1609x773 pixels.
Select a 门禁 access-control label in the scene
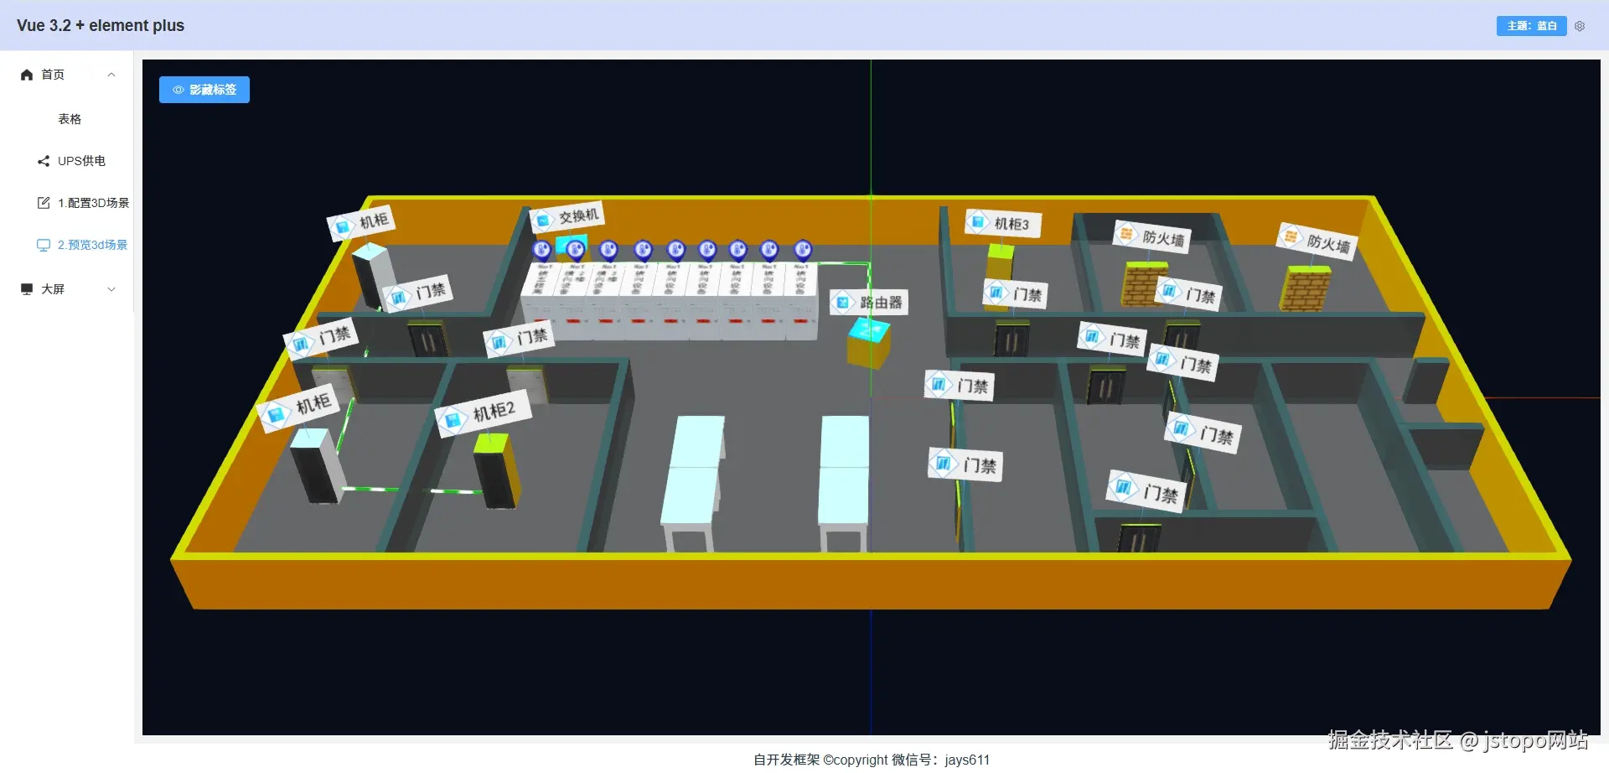click(959, 385)
